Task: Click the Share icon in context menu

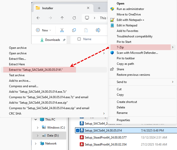Action: coord(112,69)
